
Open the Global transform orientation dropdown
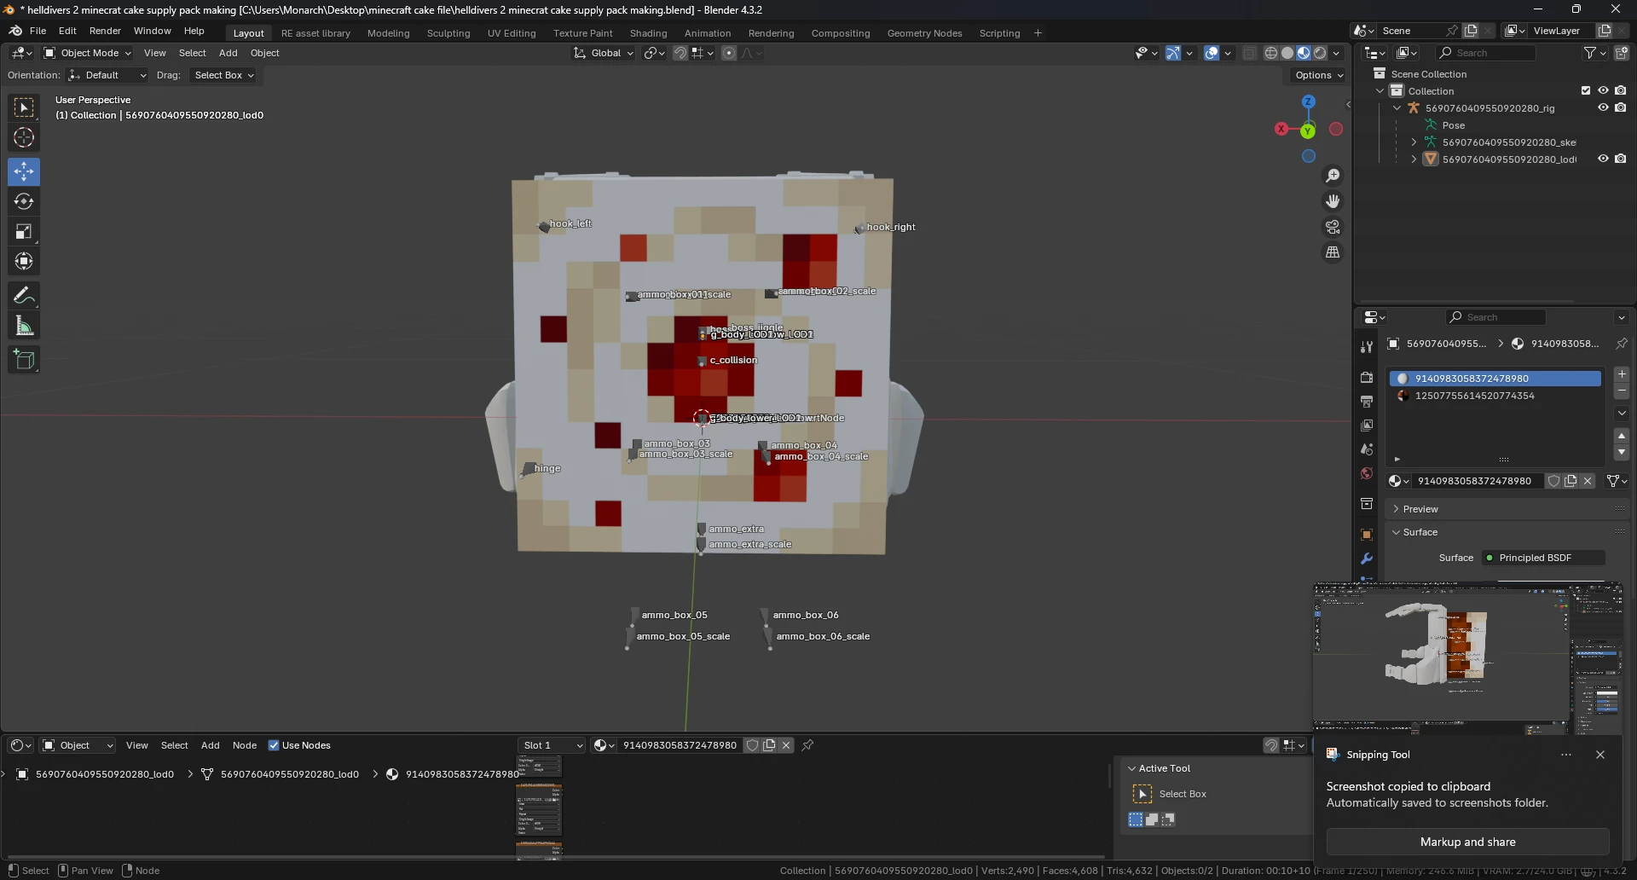coord(604,53)
